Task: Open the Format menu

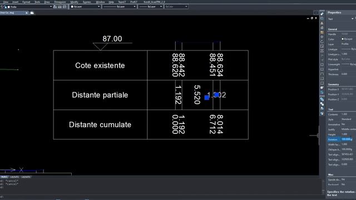Action: click(26, 2)
